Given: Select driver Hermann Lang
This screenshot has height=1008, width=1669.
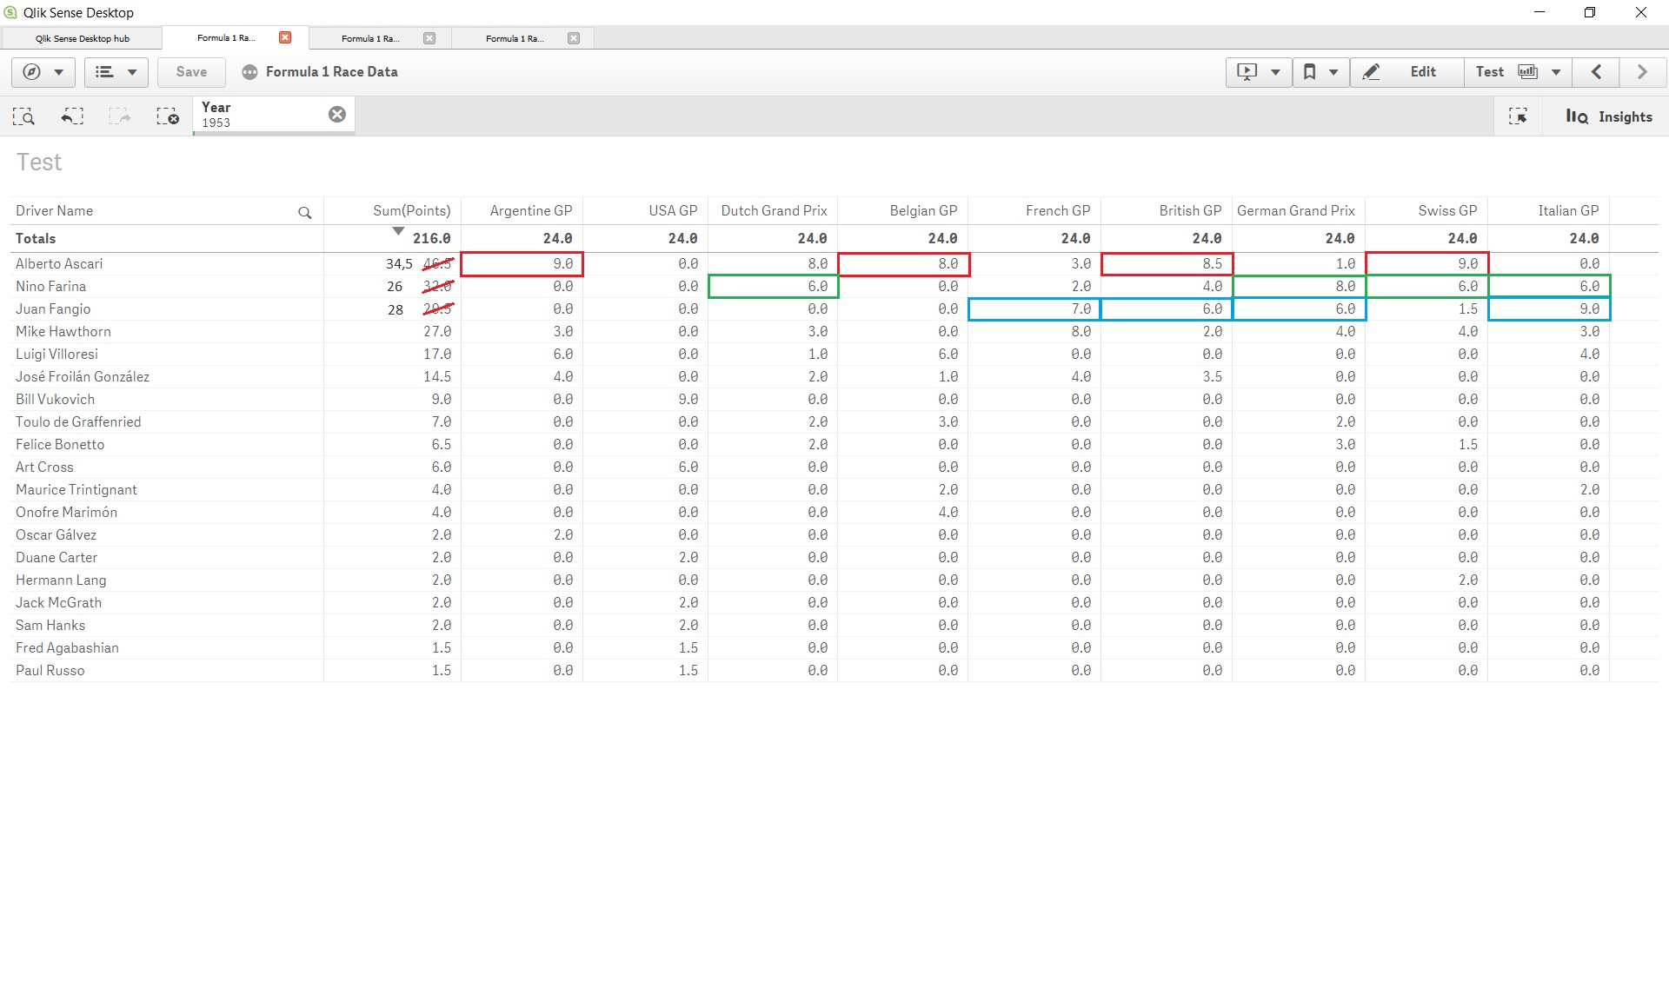Looking at the screenshot, I should [x=61, y=580].
